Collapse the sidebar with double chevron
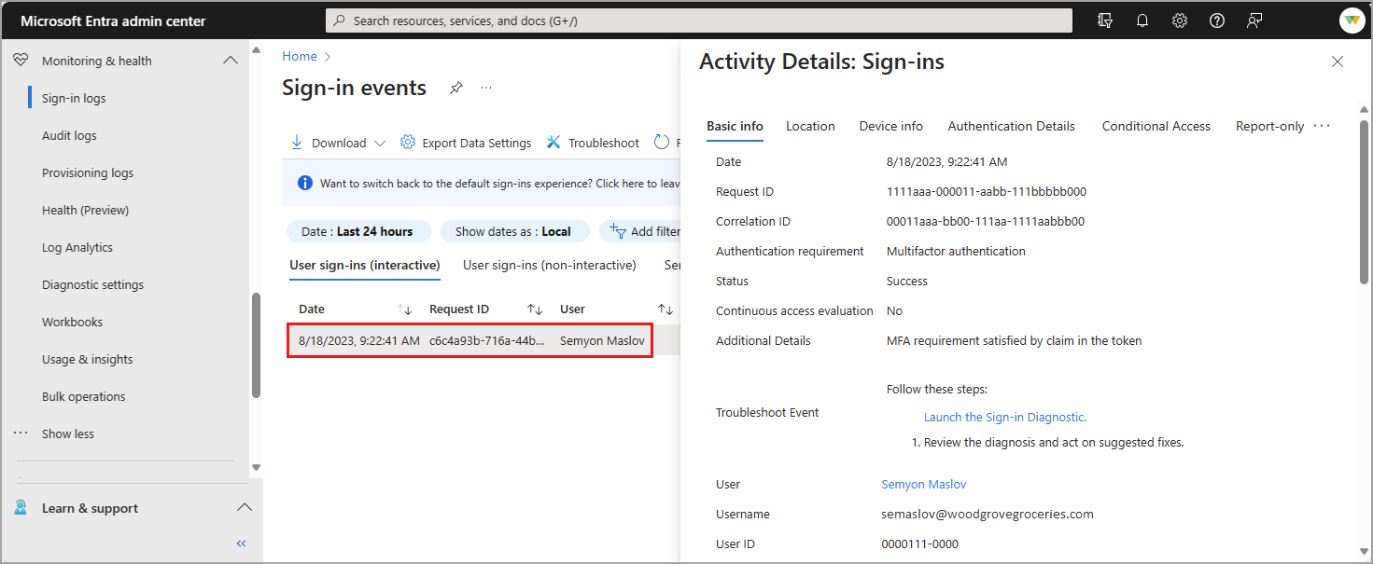Screen dimensions: 1373x564 [241, 543]
